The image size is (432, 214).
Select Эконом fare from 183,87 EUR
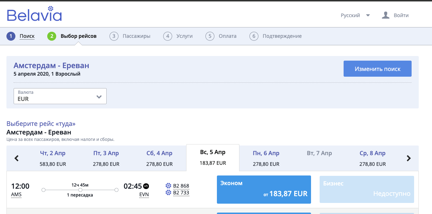click(x=264, y=189)
